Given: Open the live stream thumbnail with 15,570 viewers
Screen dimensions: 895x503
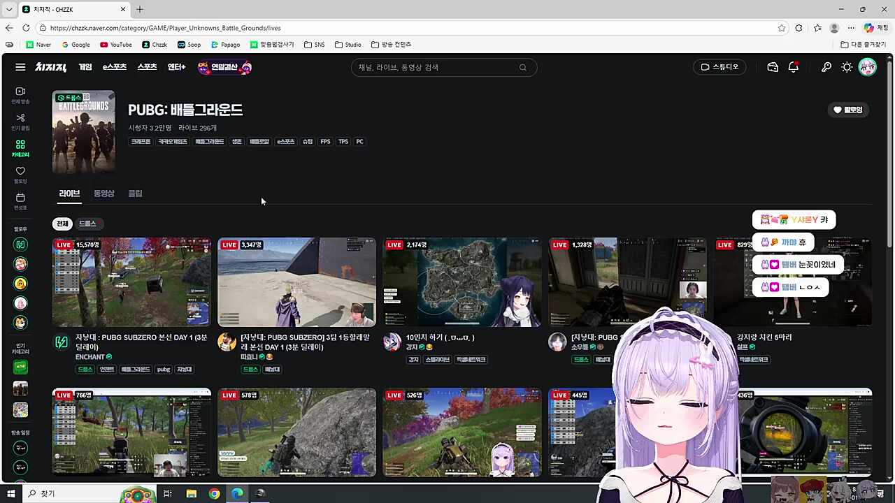Looking at the screenshot, I should (x=131, y=282).
